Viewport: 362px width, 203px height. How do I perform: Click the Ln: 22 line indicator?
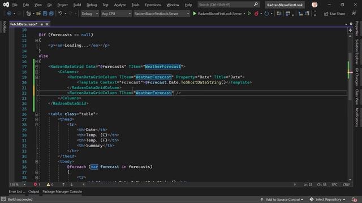[308, 184]
